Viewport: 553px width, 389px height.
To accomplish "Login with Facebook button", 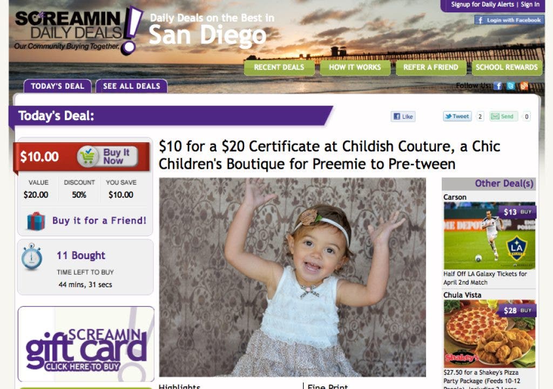I will pyautogui.click(x=509, y=20).
